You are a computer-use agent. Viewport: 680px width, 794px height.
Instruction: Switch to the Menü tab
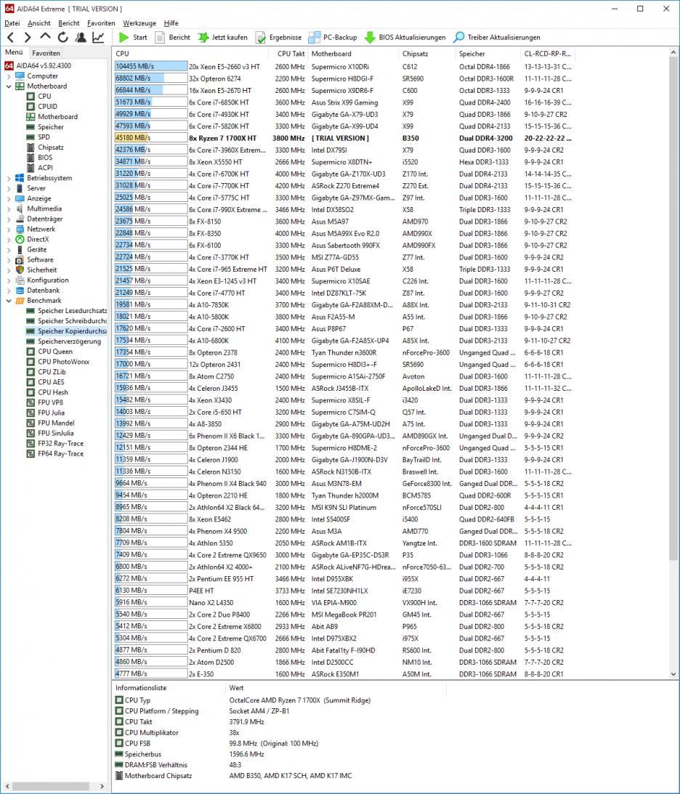click(x=15, y=52)
